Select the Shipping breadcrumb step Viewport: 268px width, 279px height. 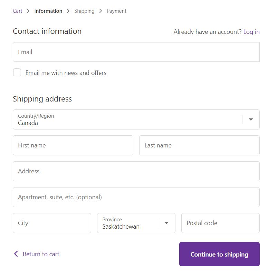(x=84, y=11)
